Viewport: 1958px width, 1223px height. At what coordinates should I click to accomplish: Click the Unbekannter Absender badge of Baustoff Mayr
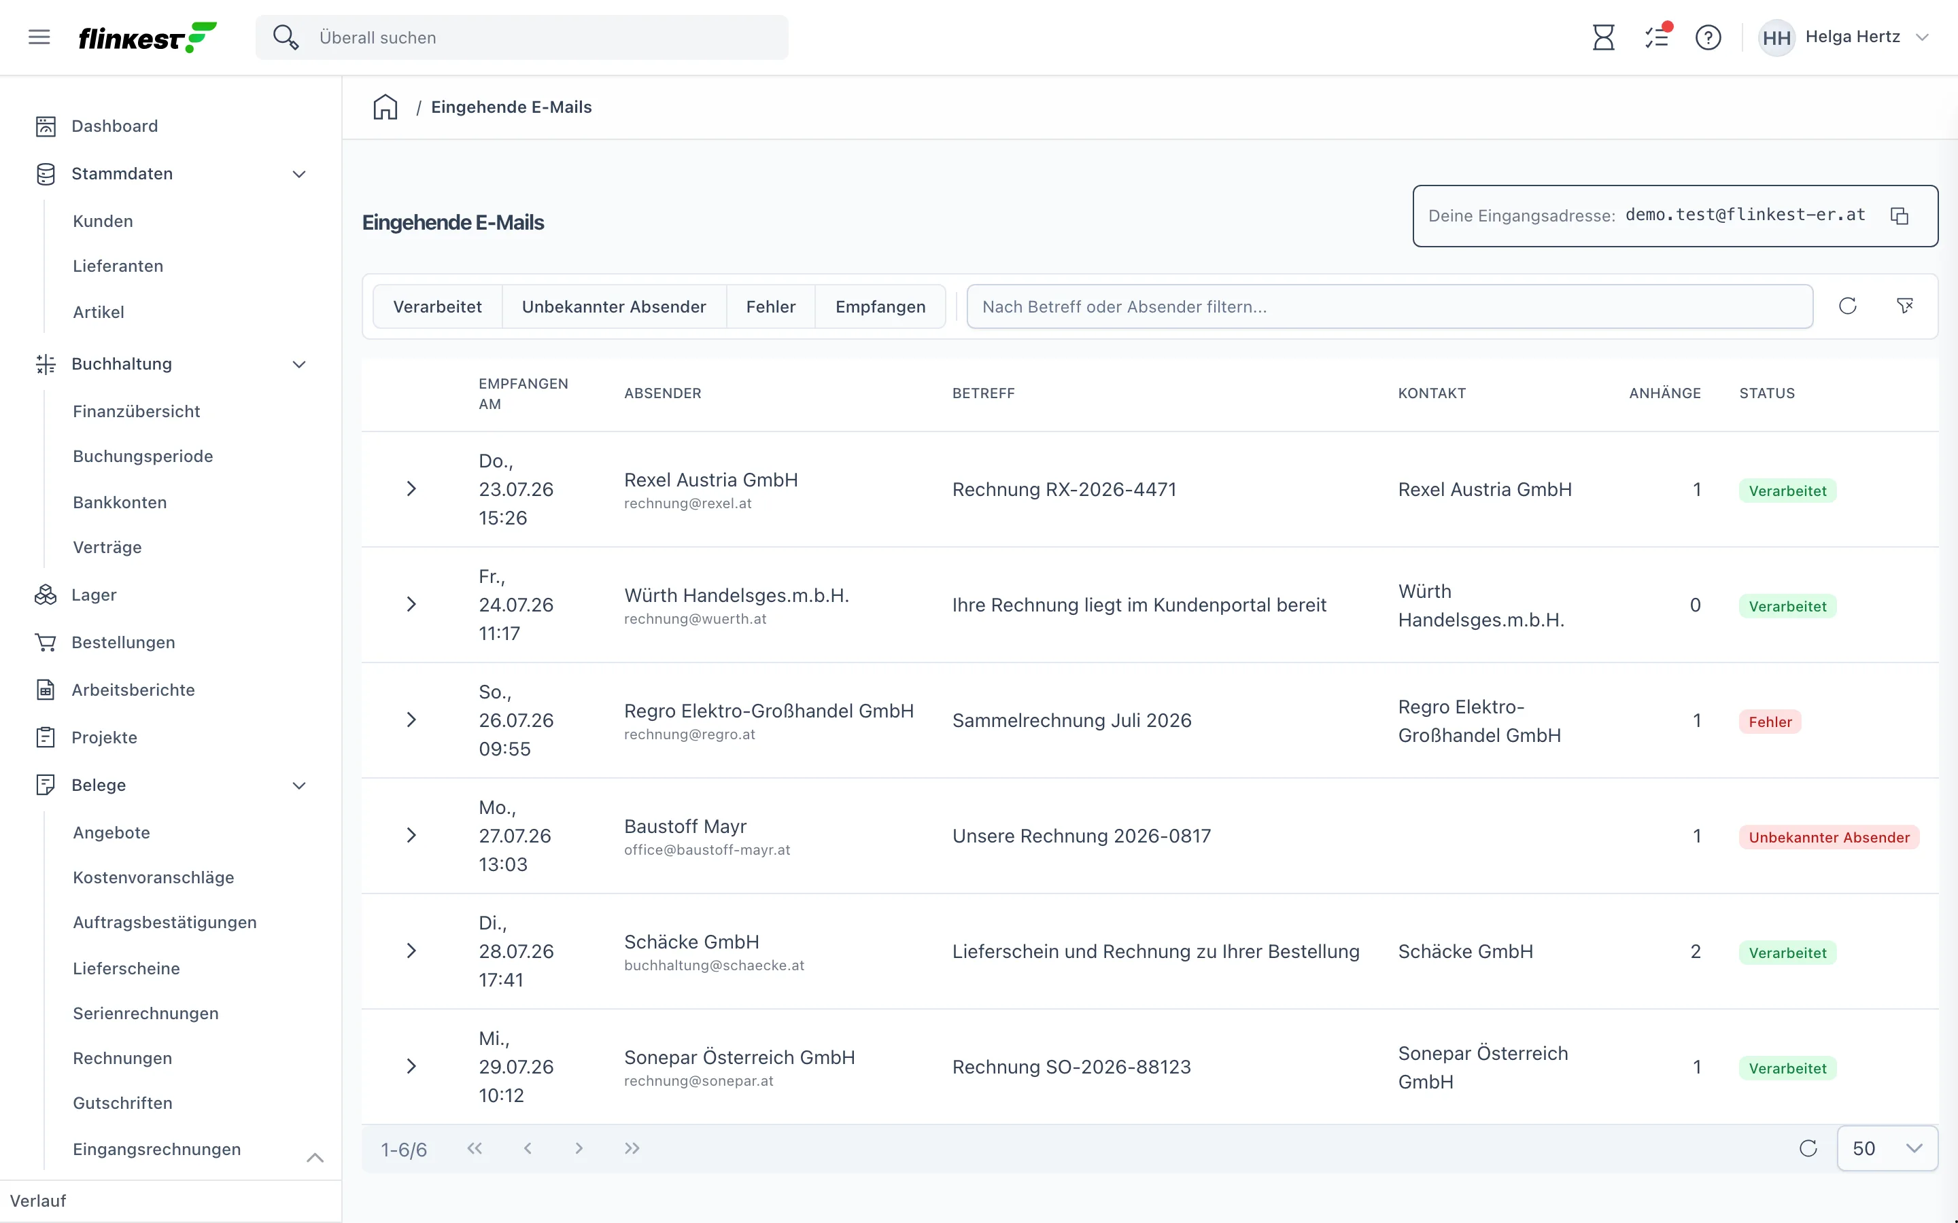coord(1830,837)
